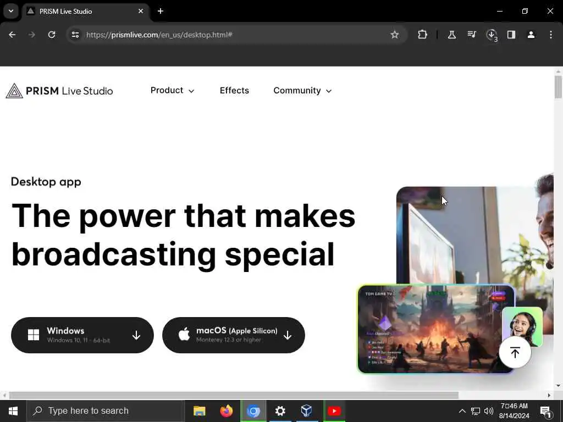The image size is (563, 422).
Task: Click the scroll-to-top arrow button
Action: coord(515,352)
